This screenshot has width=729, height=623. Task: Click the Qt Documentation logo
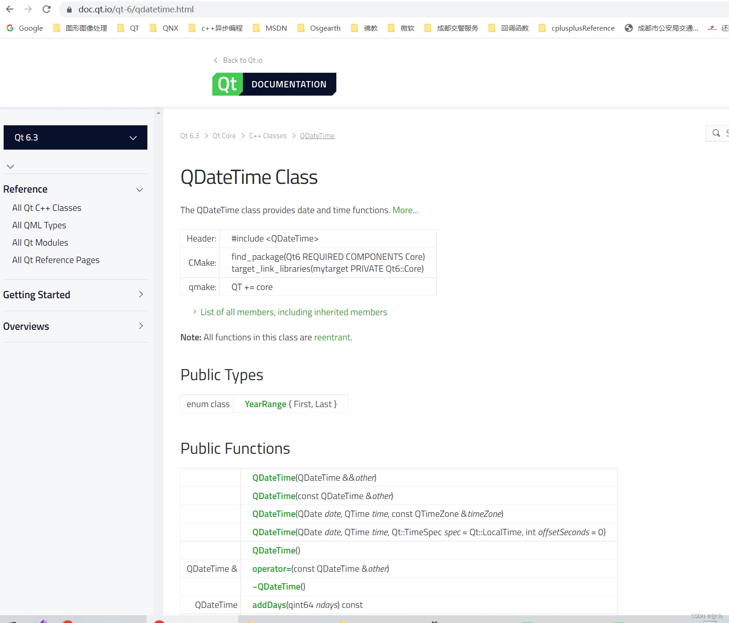coord(274,84)
